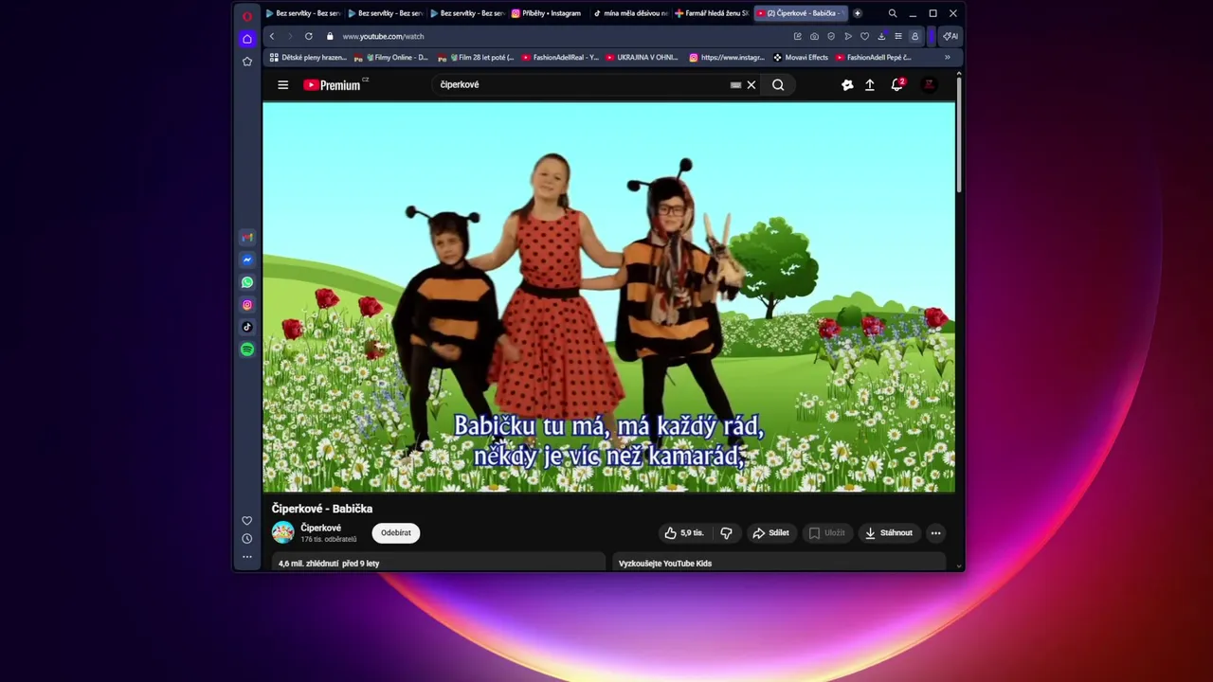Open Opera easy setup sliders icon
1213x682 pixels.
897,36
